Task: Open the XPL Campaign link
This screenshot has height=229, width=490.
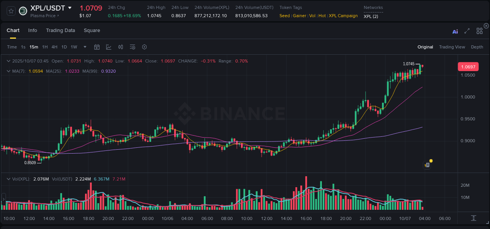Action: [x=343, y=16]
